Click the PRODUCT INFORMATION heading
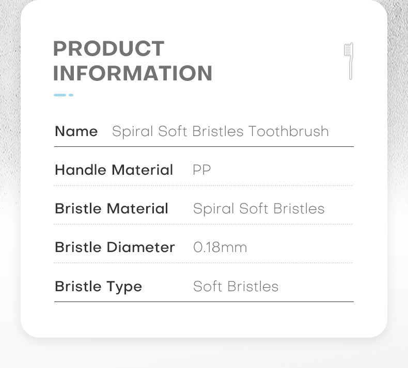Screen dimensions: 408x368 (x=133, y=61)
